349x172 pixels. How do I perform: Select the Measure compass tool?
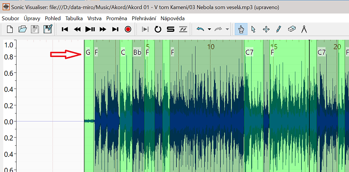(304, 29)
